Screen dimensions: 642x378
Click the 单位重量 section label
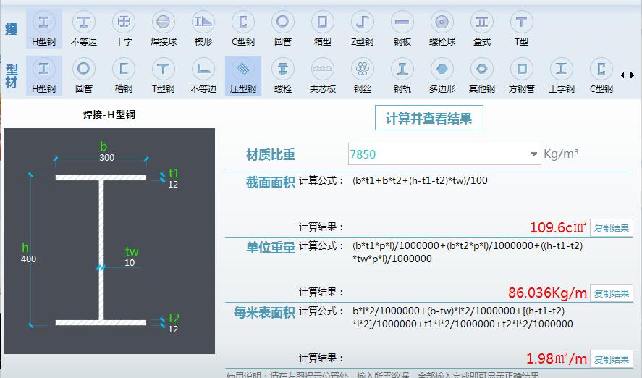[x=270, y=248]
